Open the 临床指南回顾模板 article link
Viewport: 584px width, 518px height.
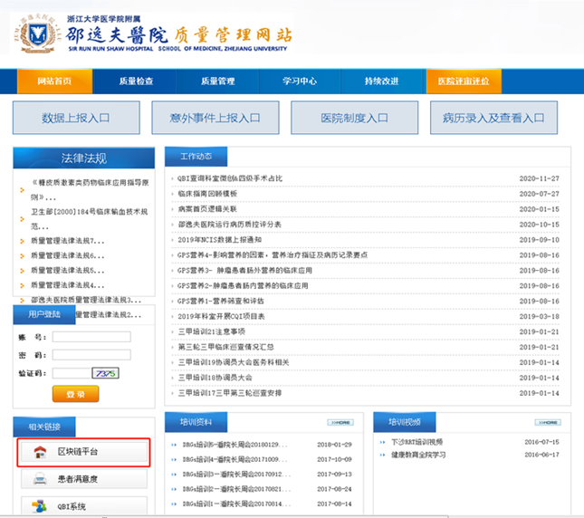207,194
